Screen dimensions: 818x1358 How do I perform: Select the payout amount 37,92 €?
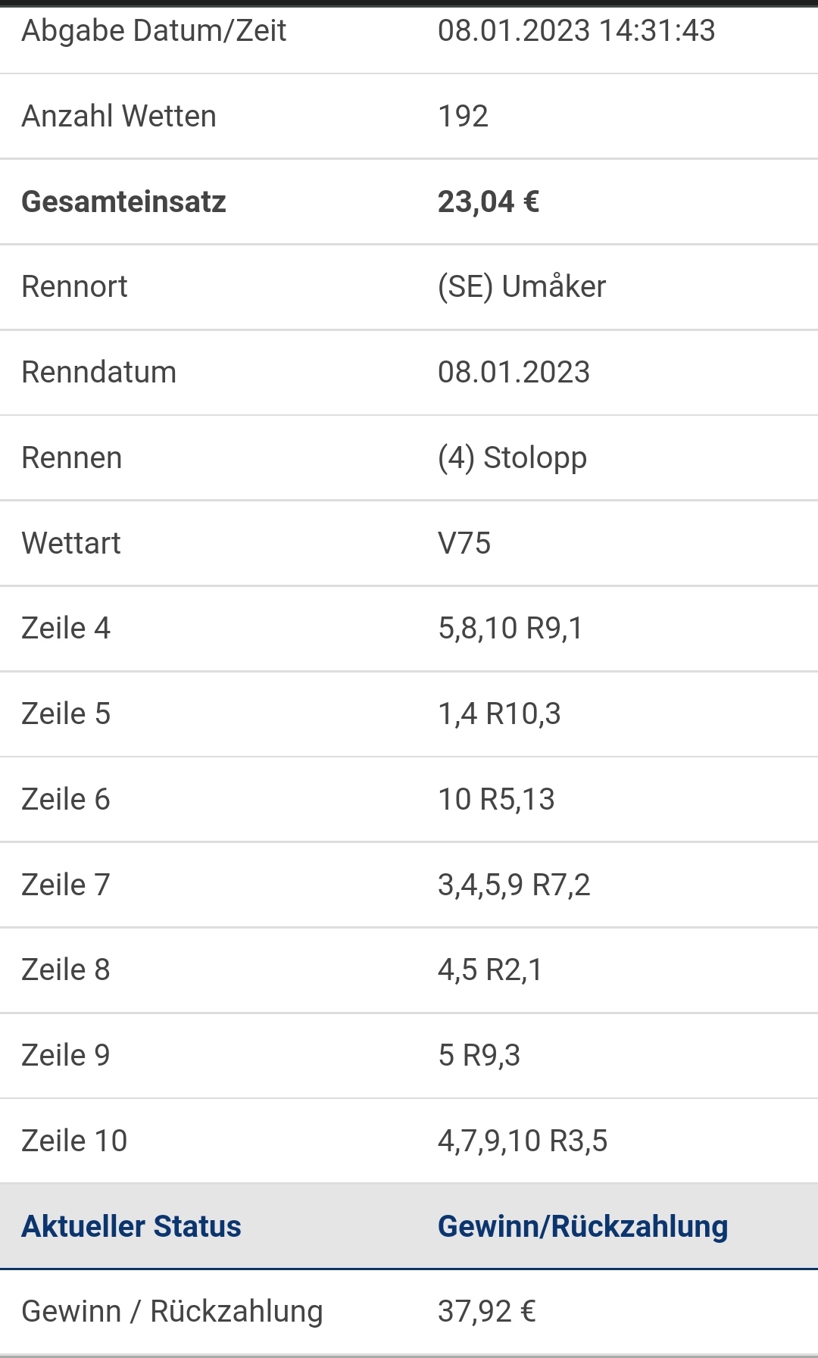(x=487, y=1312)
